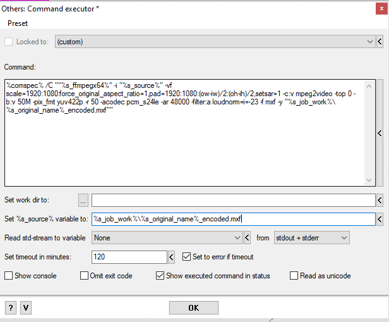
Task: Open the Preset menu
Action: click(18, 23)
